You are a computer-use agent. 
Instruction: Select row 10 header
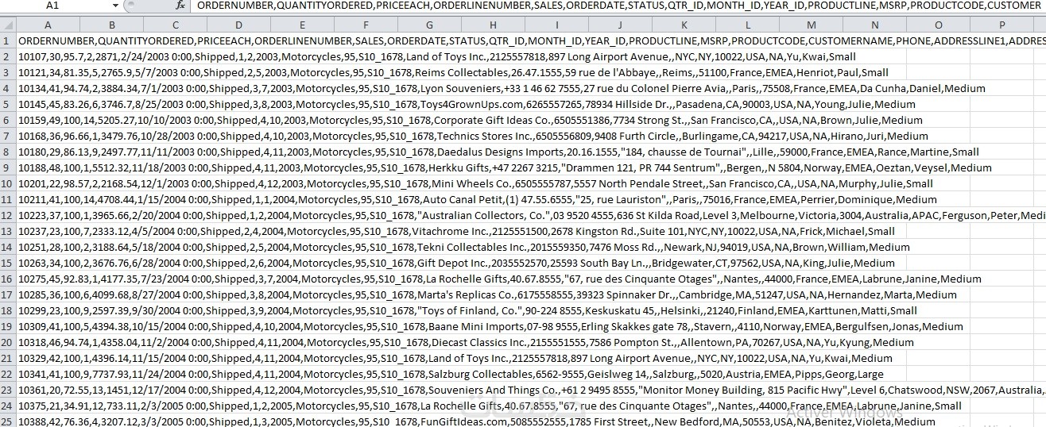point(8,183)
